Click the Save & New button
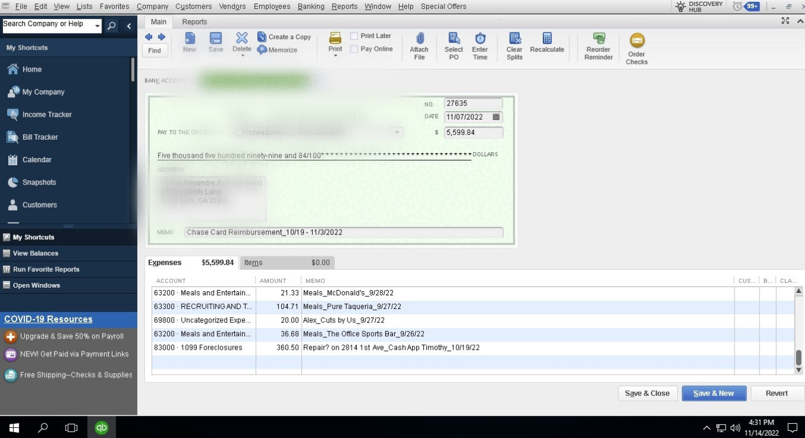805x438 pixels. pyautogui.click(x=714, y=393)
